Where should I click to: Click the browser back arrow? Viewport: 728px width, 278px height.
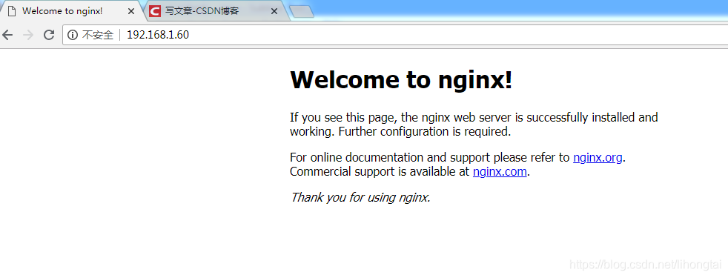coord(7,35)
